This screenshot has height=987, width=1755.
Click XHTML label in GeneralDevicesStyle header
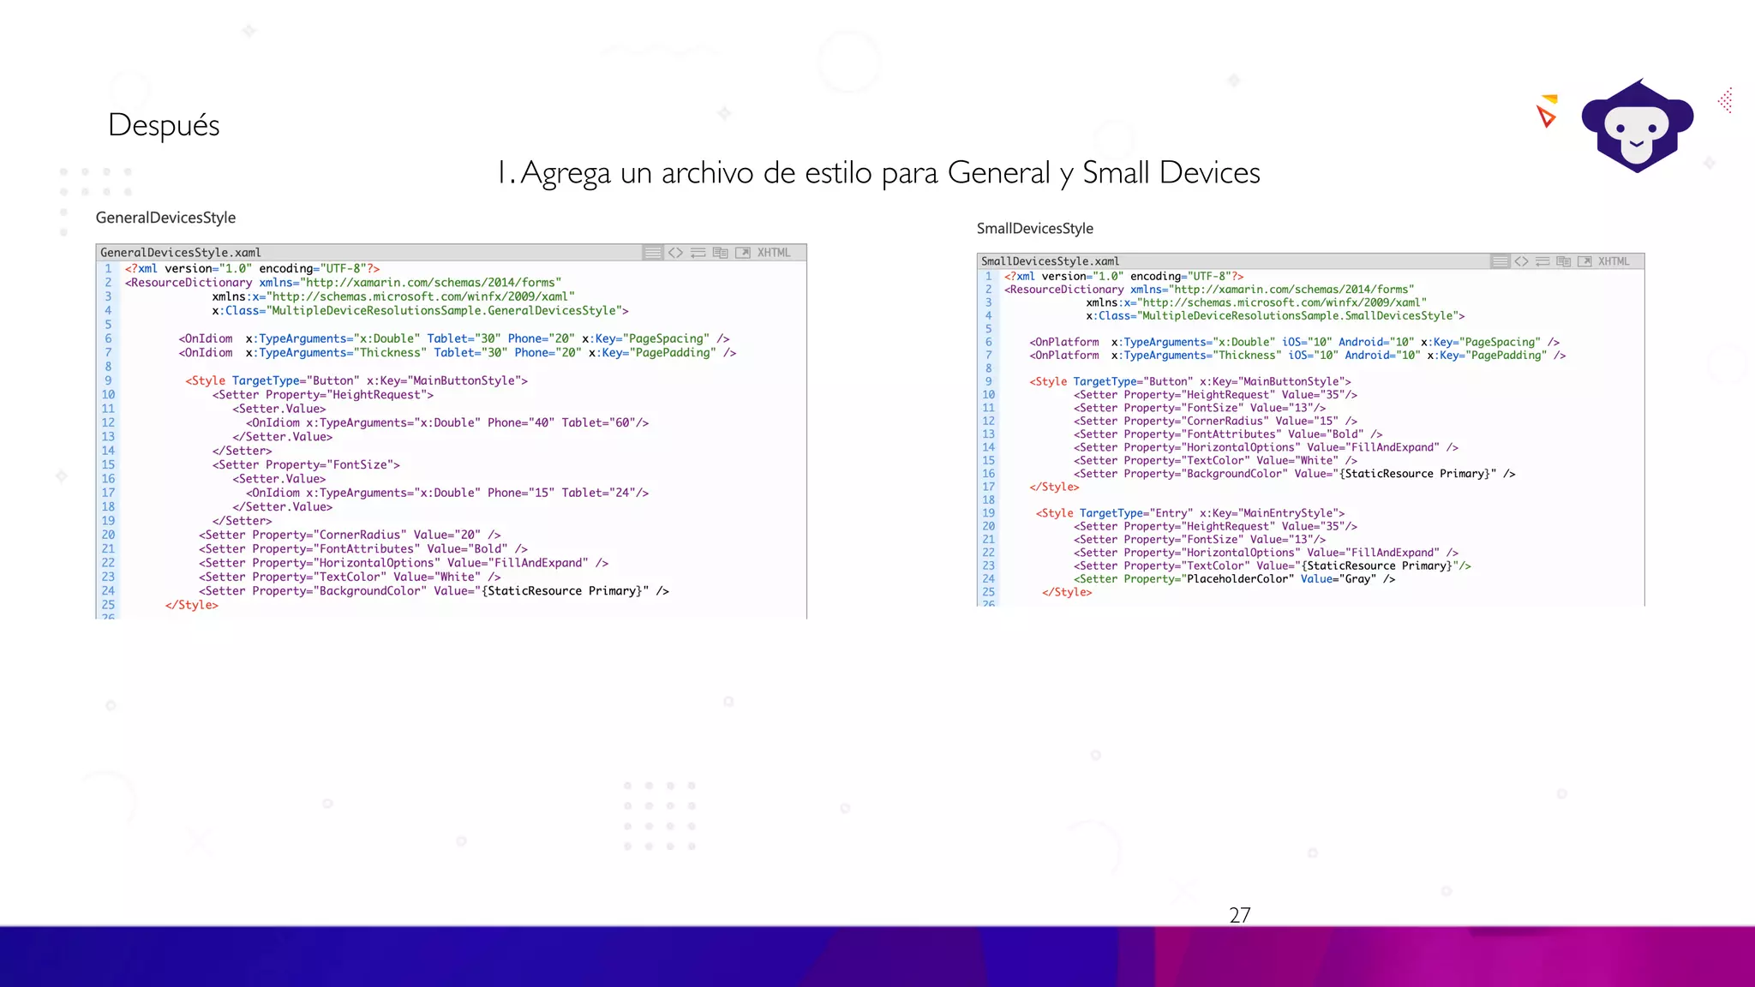point(773,253)
